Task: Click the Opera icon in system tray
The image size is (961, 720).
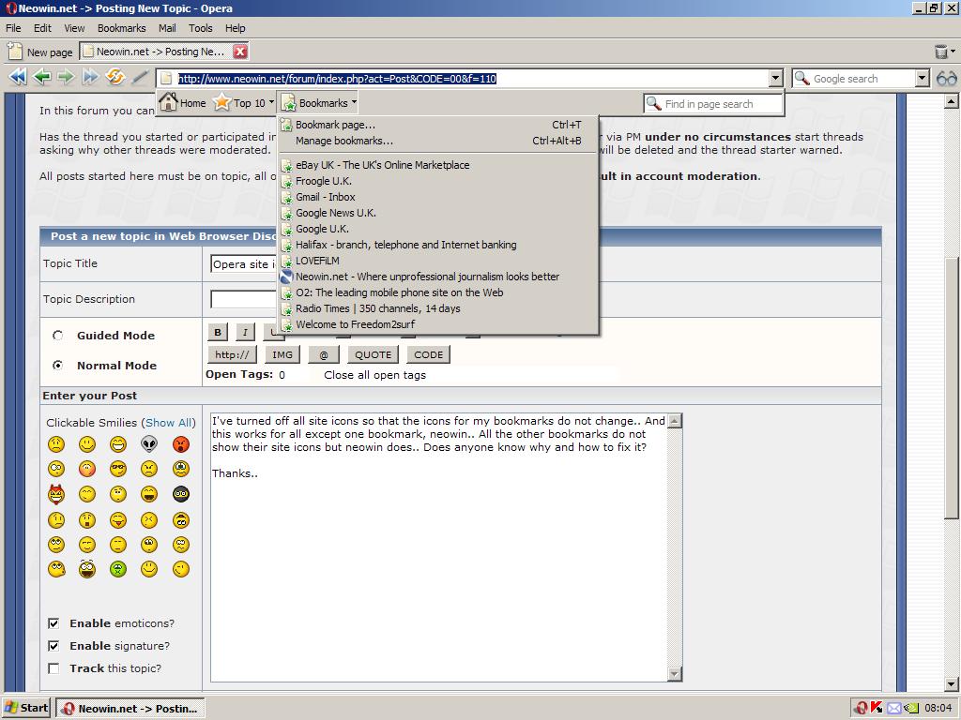Action: (x=862, y=709)
